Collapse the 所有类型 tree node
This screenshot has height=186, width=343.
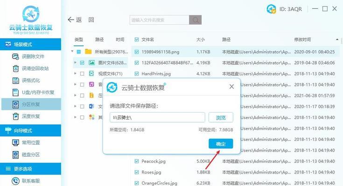coord(72,52)
